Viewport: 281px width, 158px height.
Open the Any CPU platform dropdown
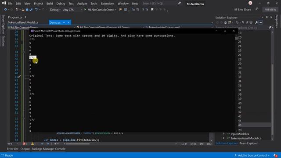(72, 10)
